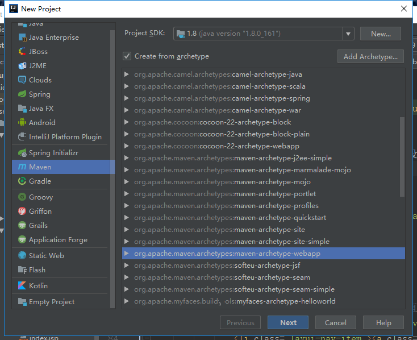Expand myfaces-archetype-helloworld node
This screenshot has width=417, height=340.
(127, 301)
